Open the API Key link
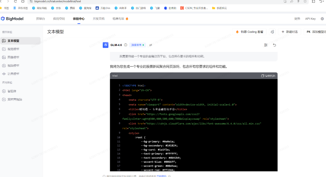This screenshot has height=177, width=326. tap(310, 19)
